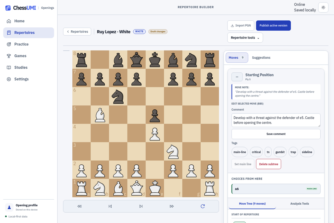Click the ChessUMI logo icon
The width and height of the screenshot is (334, 223).
click(8, 8)
